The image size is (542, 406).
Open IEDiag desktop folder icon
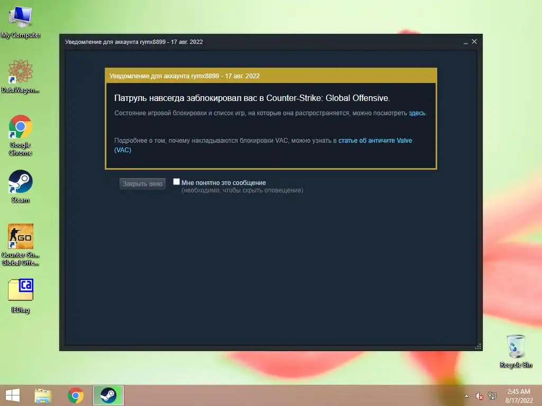click(x=21, y=296)
